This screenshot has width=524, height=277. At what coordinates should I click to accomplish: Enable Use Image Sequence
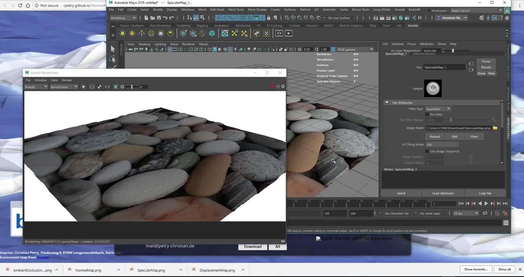pyautogui.click(x=427, y=151)
